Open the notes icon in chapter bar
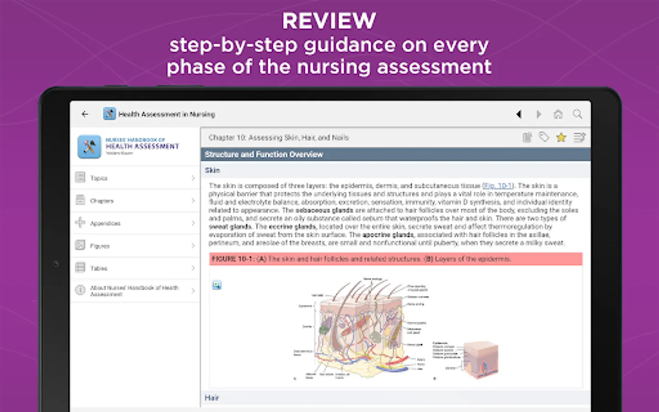This screenshot has width=659, height=412. (x=527, y=137)
